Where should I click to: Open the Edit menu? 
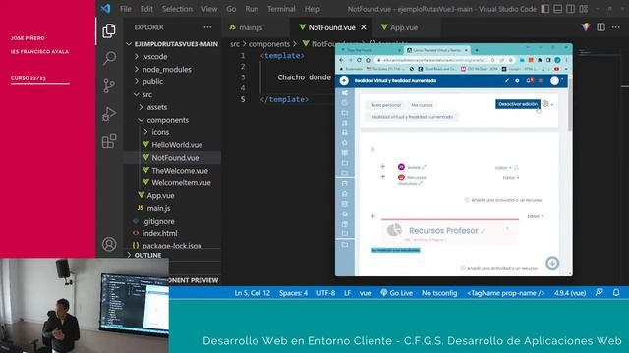[x=146, y=9]
